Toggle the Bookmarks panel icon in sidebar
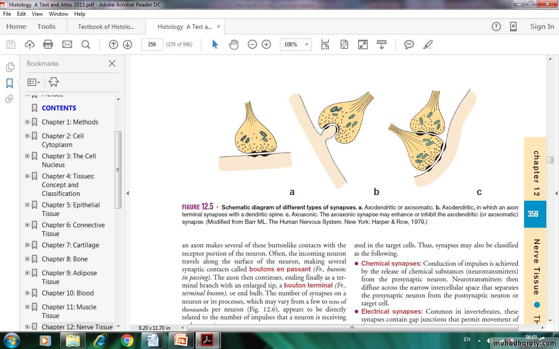 point(10,83)
